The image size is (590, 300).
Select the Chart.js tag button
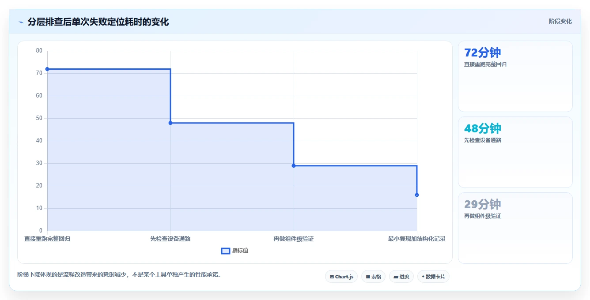[x=341, y=277]
